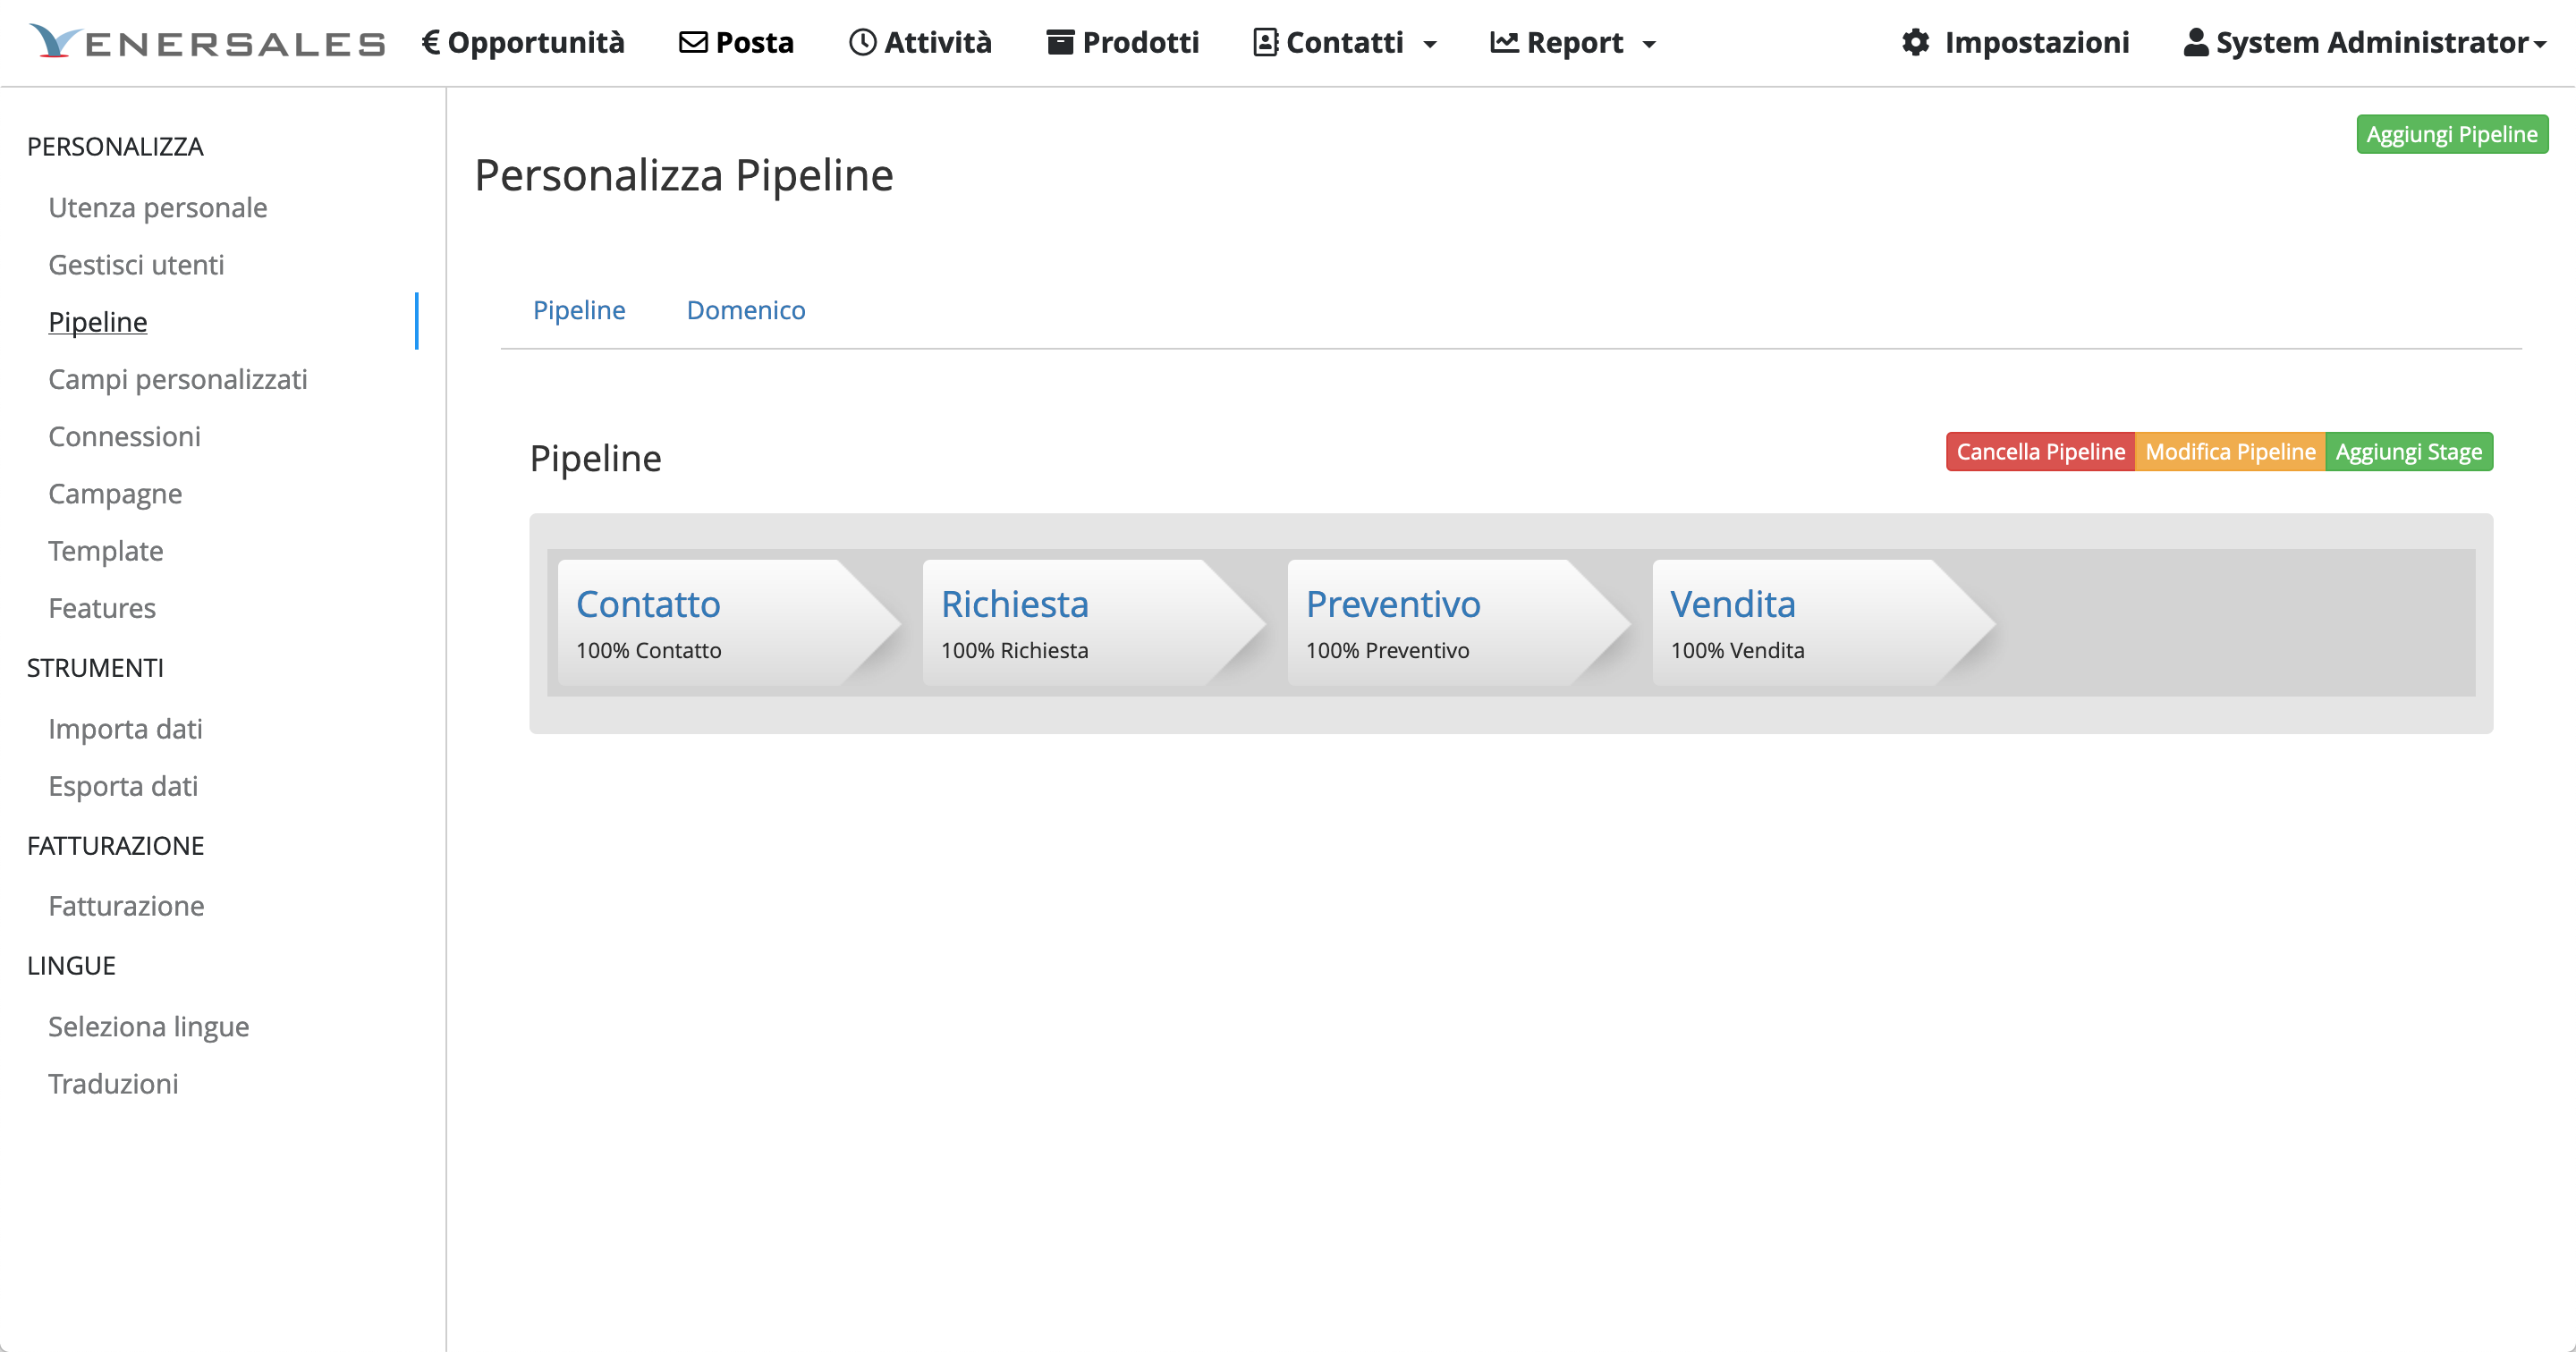Click the red Cancella Pipeline button
Screen dimensions: 2576x1352
click(2040, 452)
